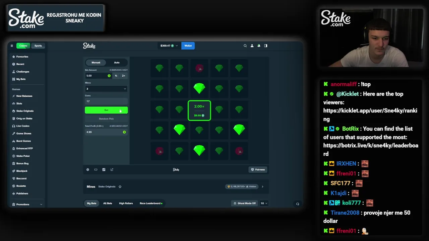Open the Mines count dropdown
The height and width of the screenshot is (241, 429).
(x=106, y=89)
